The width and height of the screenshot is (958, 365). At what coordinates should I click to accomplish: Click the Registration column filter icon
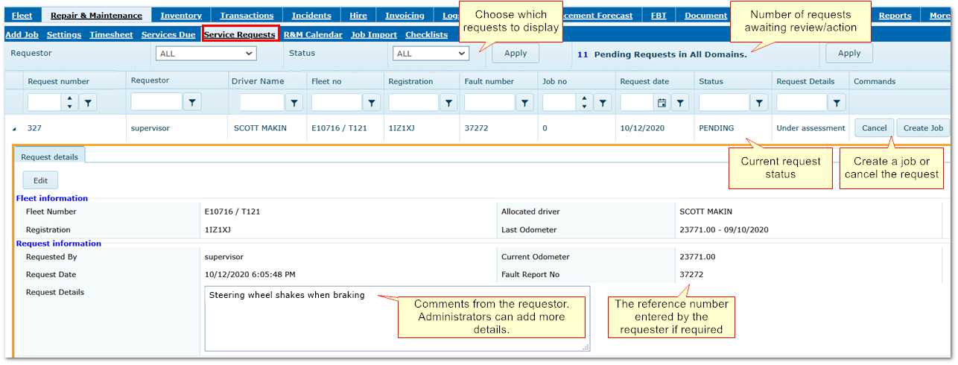pos(448,103)
